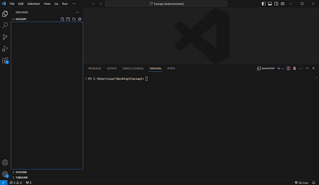Image resolution: width=319 pixels, height=185 pixels.
Task: Open notifications bell in status bar
Action: click(x=313, y=182)
